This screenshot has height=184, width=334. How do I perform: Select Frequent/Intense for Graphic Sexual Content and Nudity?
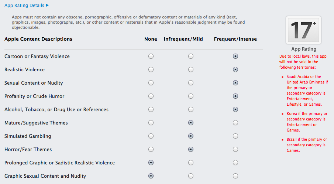(235, 176)
